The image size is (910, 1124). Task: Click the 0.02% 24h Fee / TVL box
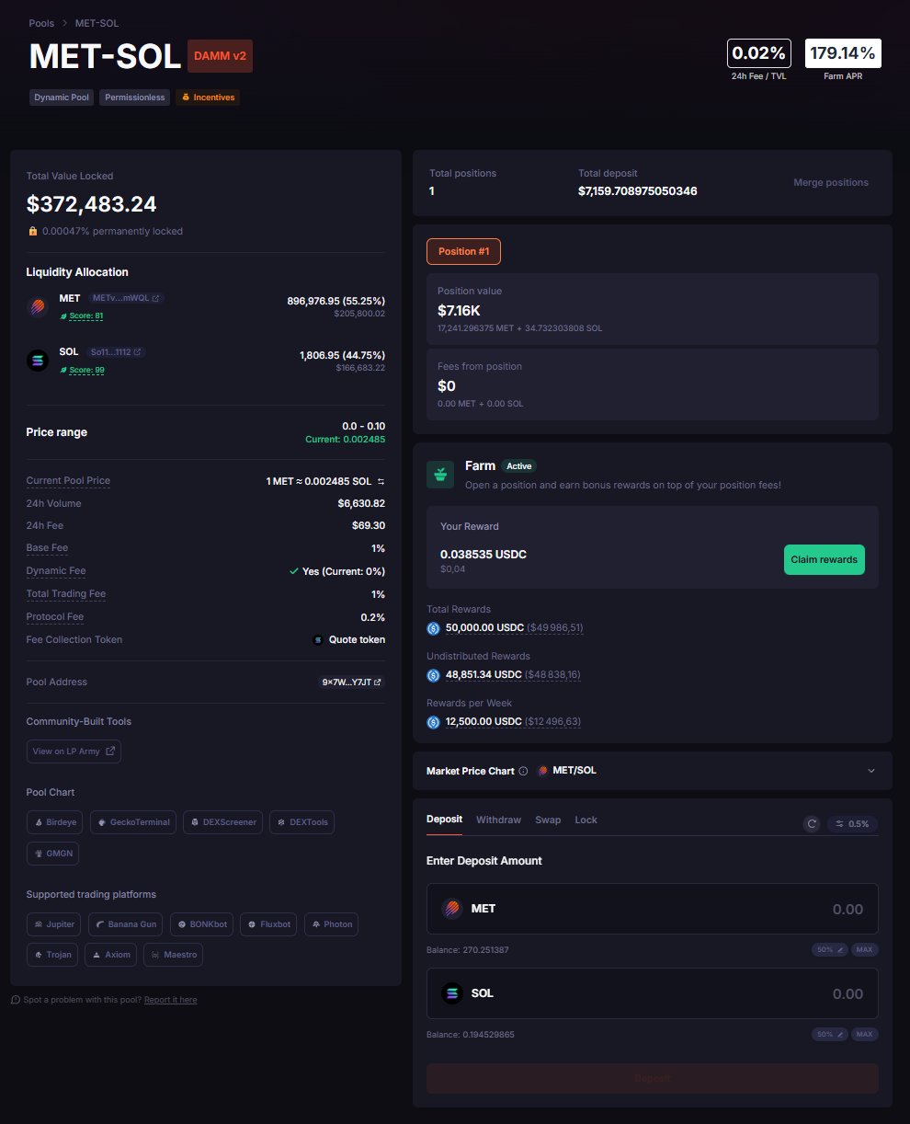(758, 53)
